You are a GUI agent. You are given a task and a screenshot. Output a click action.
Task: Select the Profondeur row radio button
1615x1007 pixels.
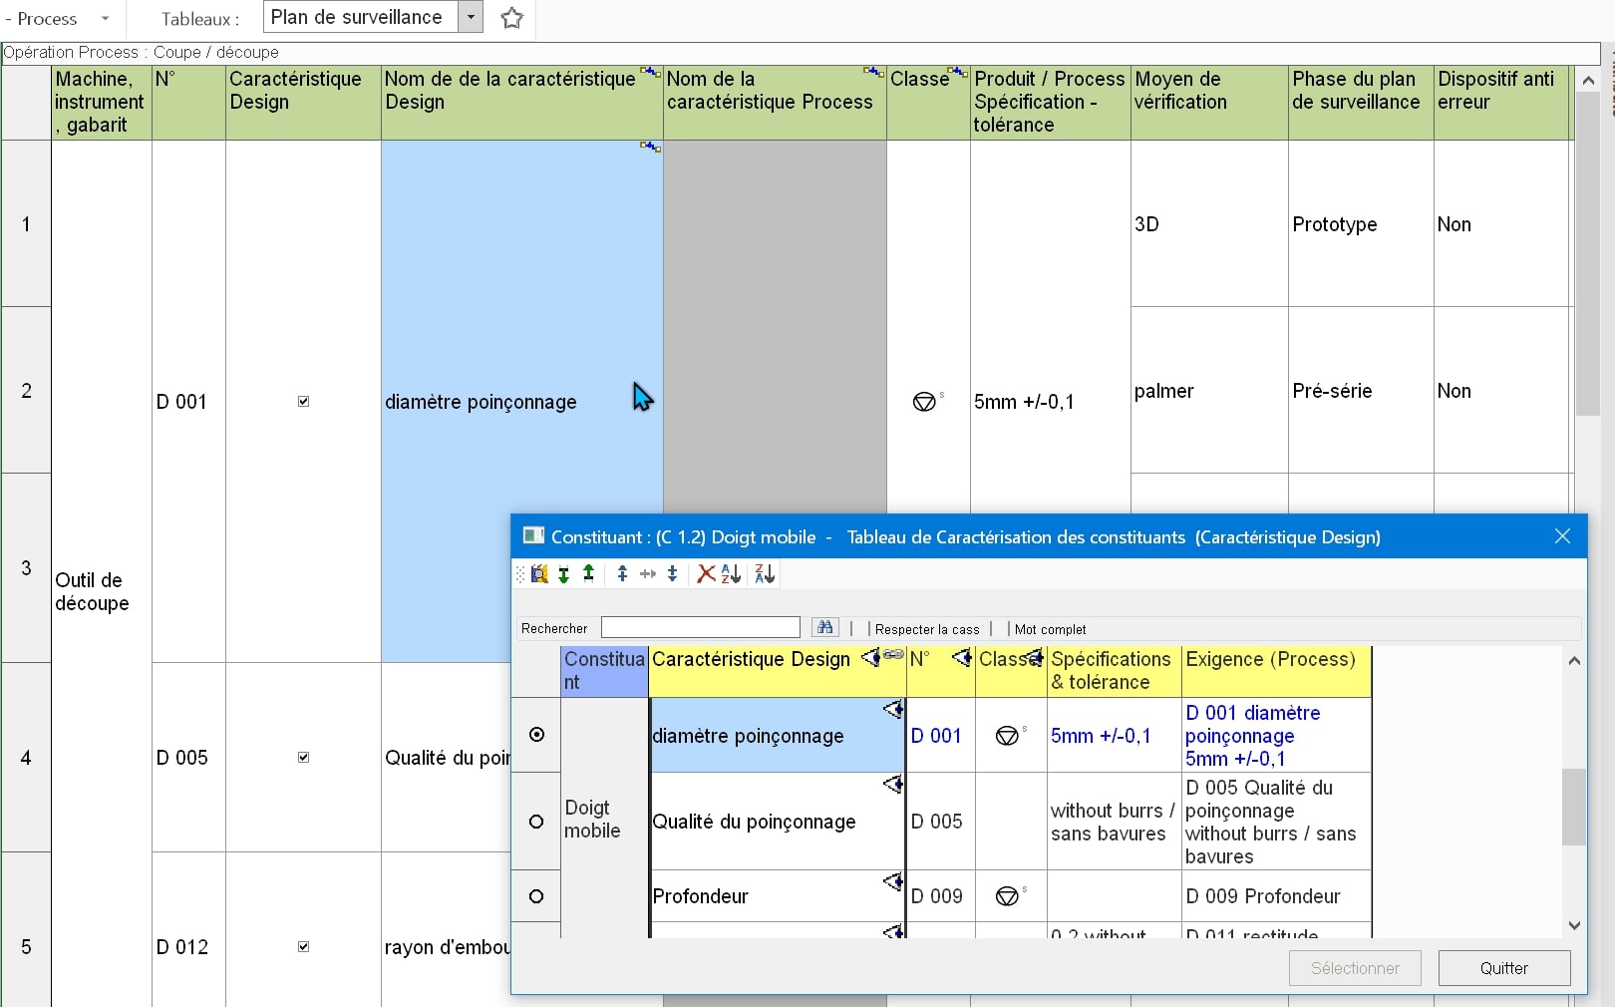pyautogui.click(x=536, y=896)
